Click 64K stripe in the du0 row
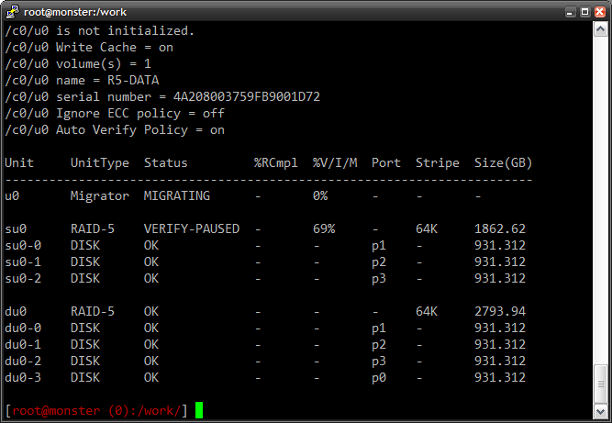 427,312
